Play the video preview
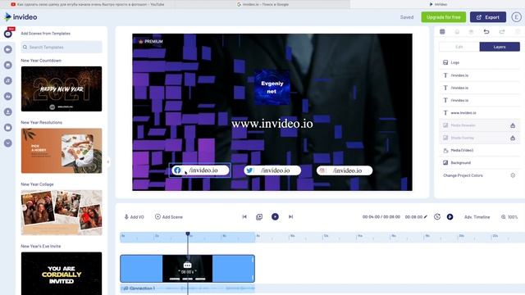The image size is (525, 295). click(x=275, y=216)
